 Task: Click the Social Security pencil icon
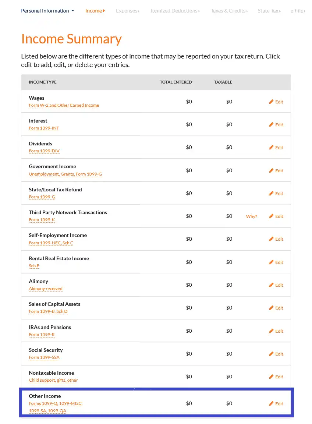tap(271, 354)
